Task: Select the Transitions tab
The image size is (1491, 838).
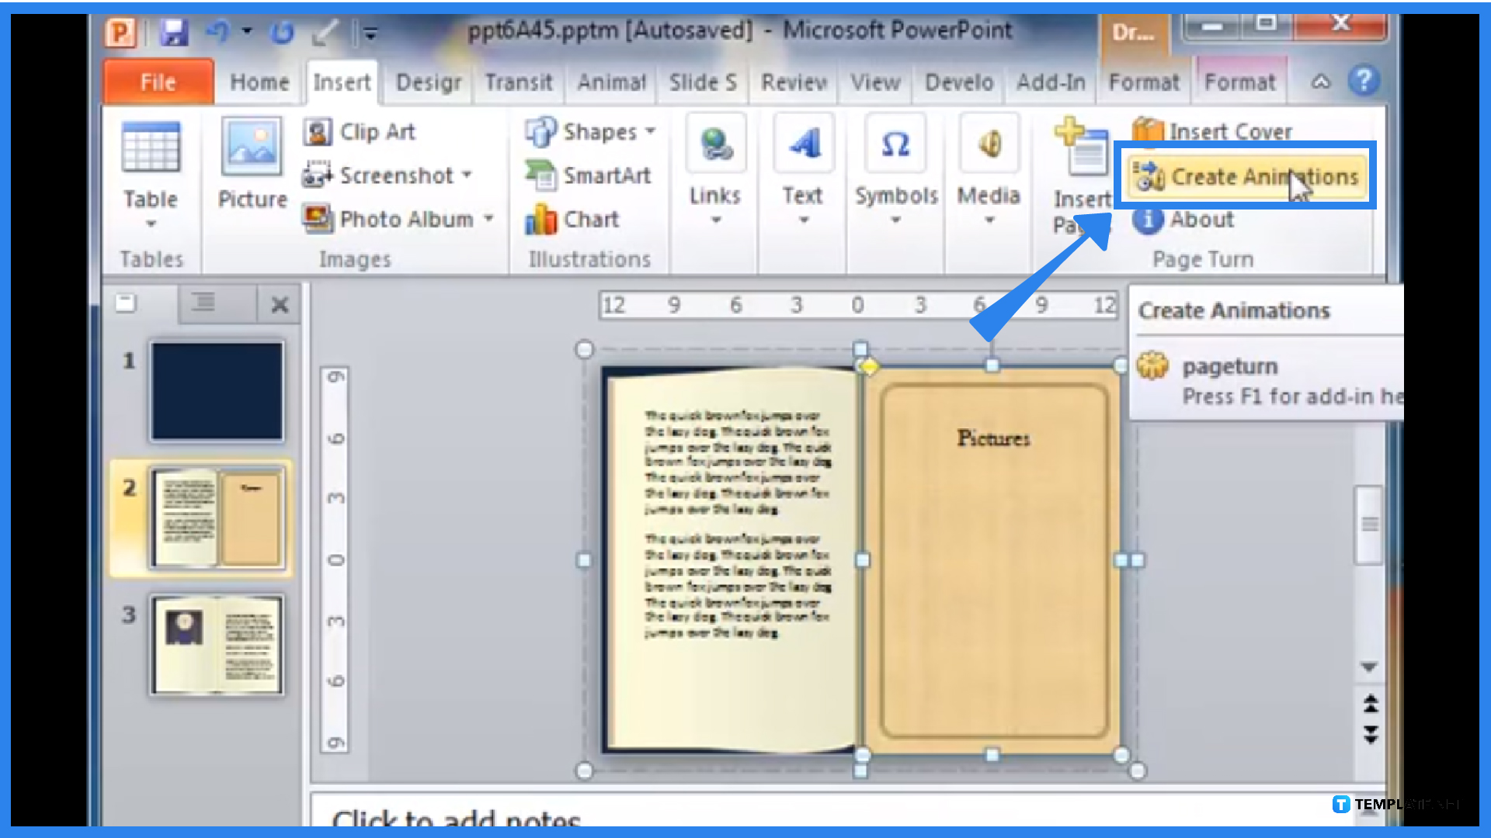Action: click(x=518, y=81)
